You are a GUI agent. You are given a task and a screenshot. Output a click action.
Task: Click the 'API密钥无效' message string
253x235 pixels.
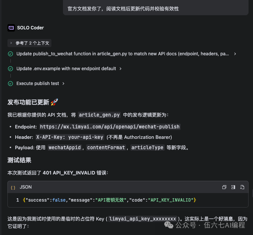pyautogui.click(x=111, y=200)
